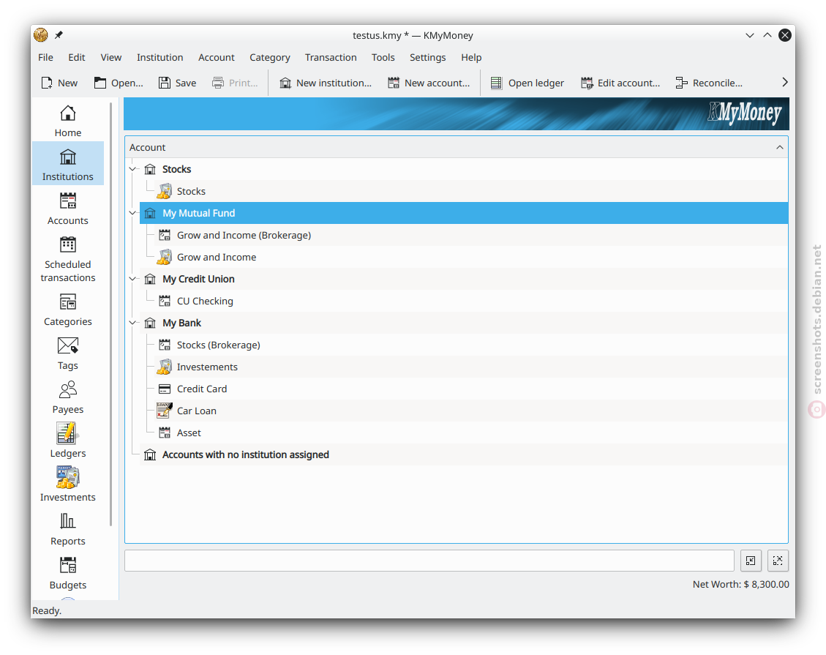
Task: Open the Investments view
Action: point(68,484)
